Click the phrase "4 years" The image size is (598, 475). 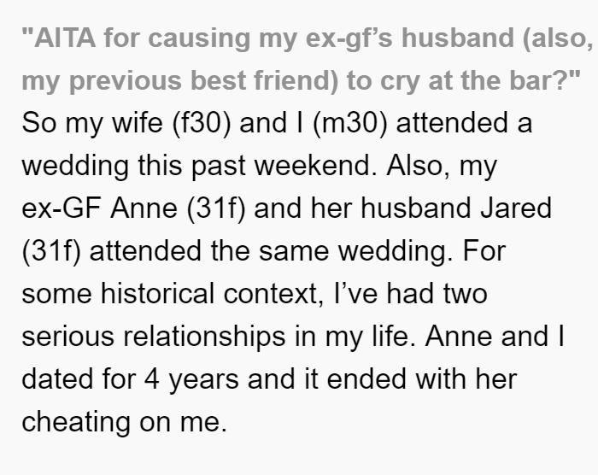click(192, 380)
